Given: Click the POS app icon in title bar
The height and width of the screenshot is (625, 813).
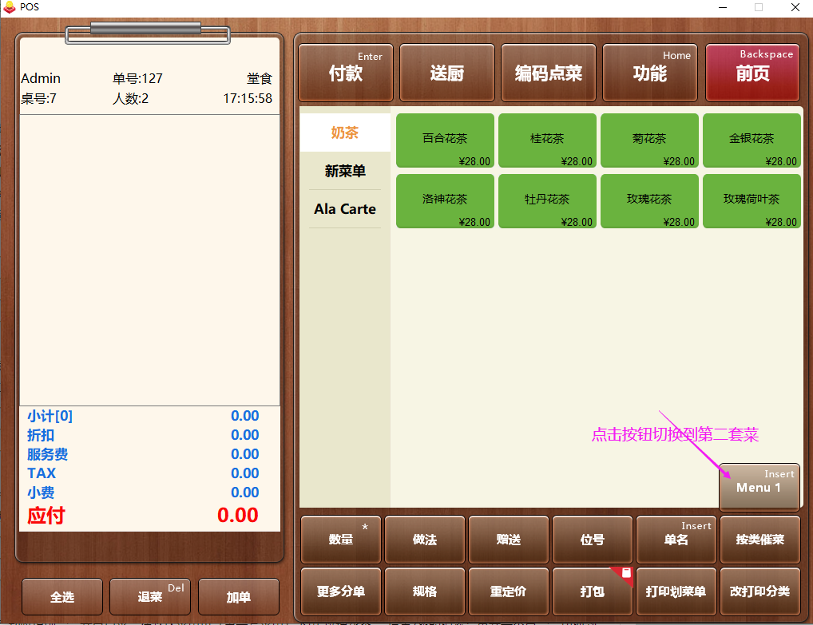Looking at the screenshot, I should [10, 6].
